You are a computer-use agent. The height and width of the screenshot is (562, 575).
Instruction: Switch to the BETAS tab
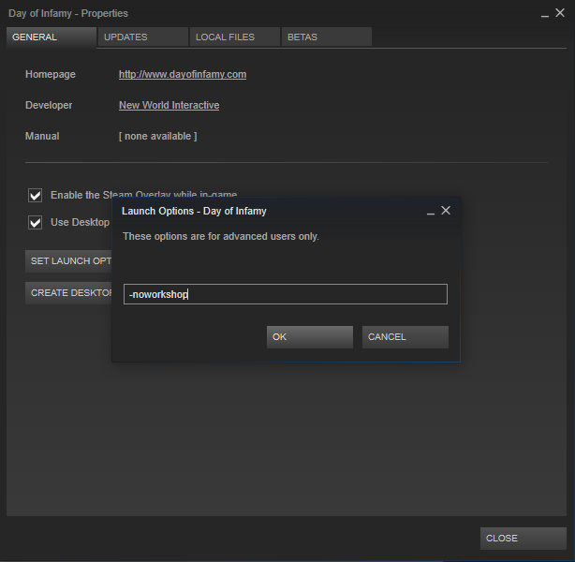[327, 37]
